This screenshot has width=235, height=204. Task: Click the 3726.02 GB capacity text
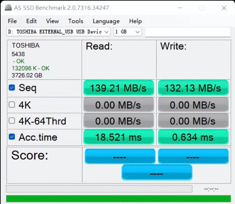(x=27, y=75)
